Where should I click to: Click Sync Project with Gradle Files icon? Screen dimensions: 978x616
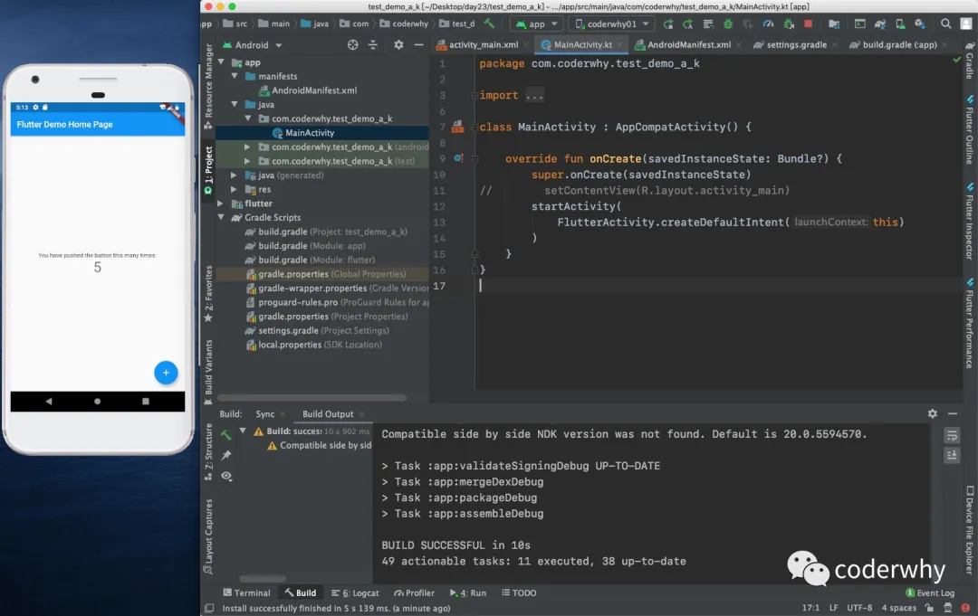click(879, 24)
